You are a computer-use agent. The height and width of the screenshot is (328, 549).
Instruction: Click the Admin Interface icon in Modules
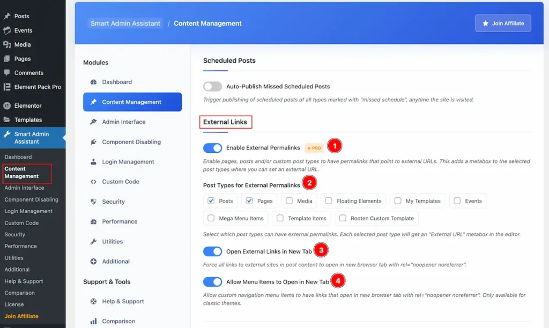(93, 122)
